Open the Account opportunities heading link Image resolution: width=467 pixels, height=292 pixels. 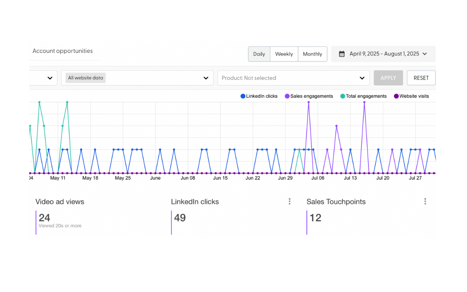tap(63, 51)
